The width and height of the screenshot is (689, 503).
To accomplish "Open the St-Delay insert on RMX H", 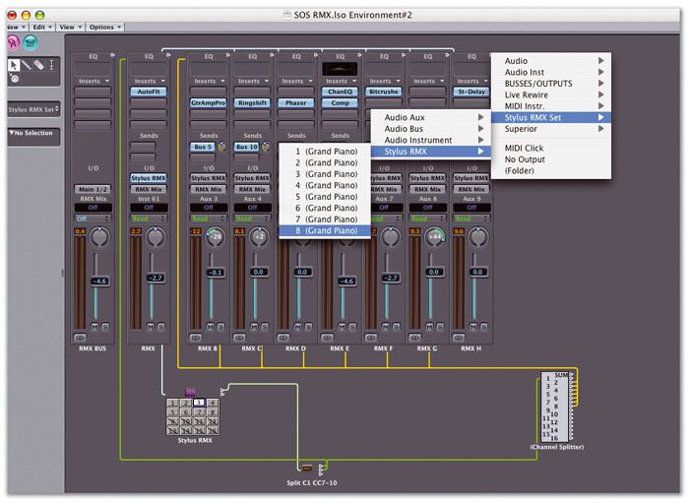I will point(471,92).
